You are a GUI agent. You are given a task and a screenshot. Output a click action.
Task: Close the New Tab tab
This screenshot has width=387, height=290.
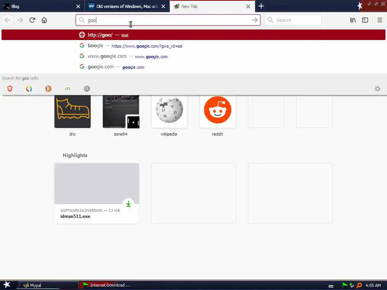248,6
